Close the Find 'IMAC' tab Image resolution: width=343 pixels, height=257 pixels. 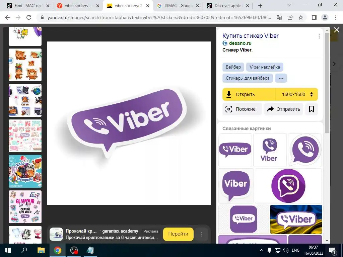point(48,6)
